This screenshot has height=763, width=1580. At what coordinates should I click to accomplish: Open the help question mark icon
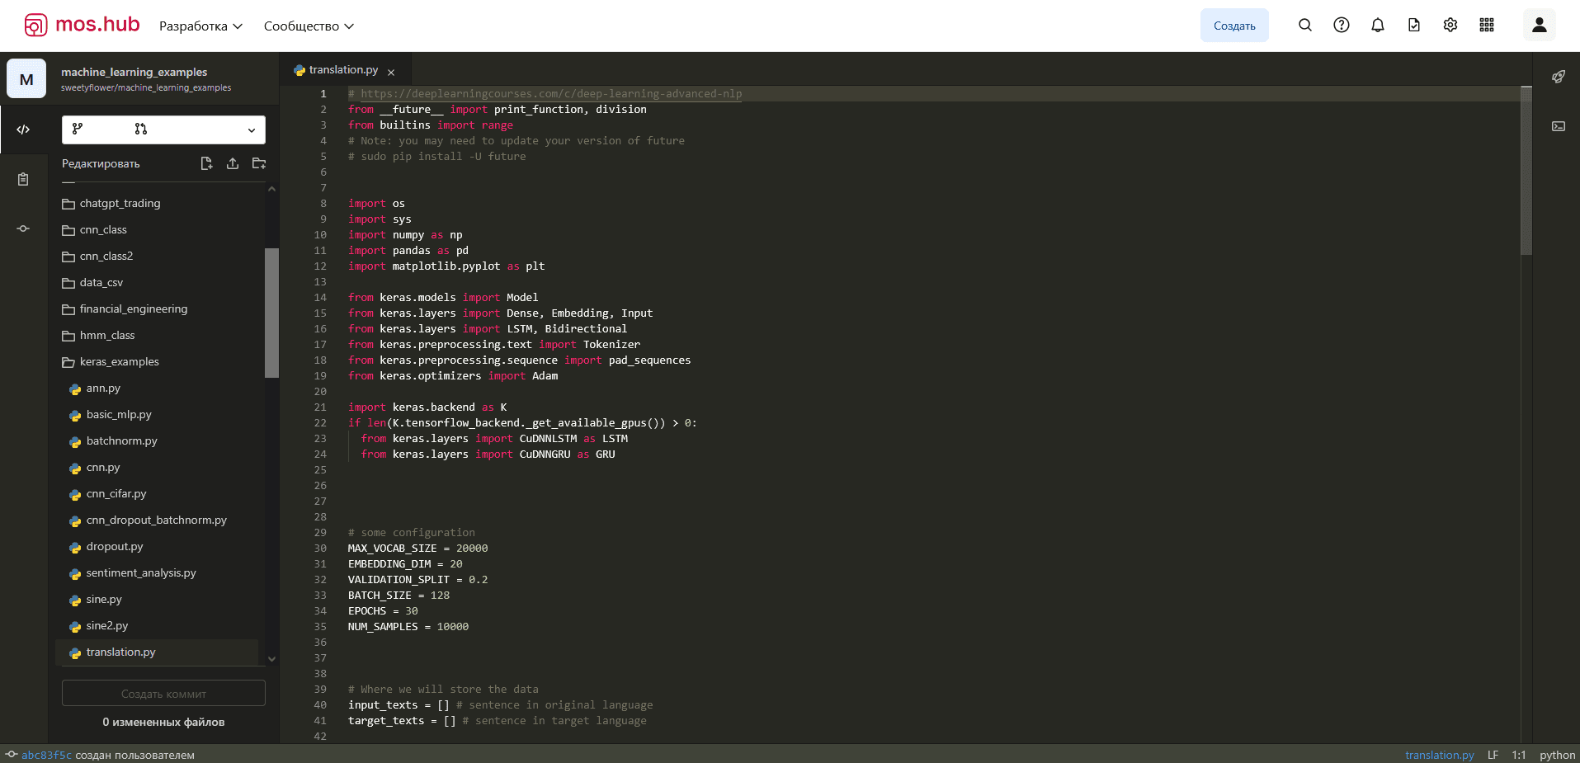[1342, 26]
